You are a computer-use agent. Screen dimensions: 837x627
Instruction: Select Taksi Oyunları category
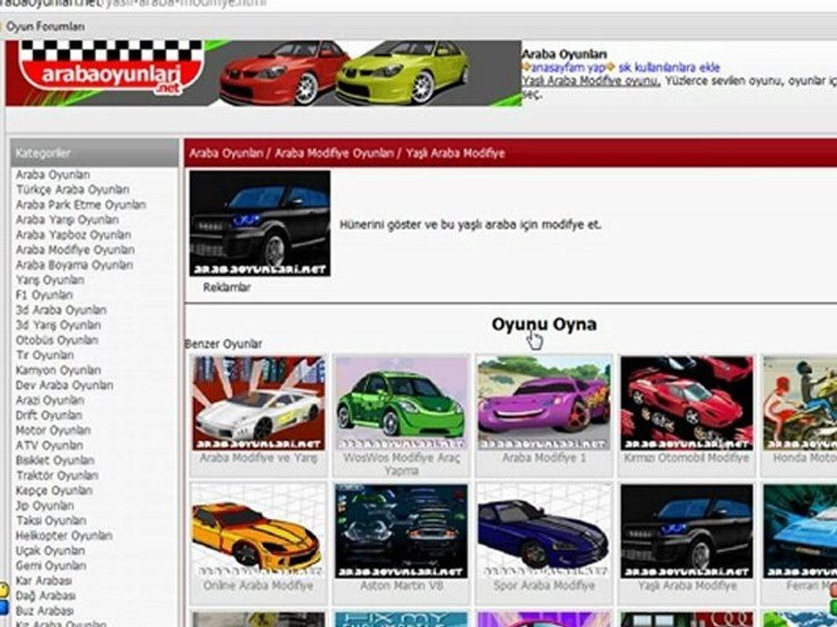pyautogui.click(x=51, y=520)
